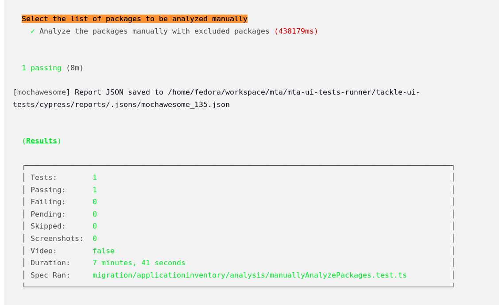Click the 'Spec Ran:' row label
Image resolution: width=499 pixels, height=305 pixels.
[x=50, y=275]
